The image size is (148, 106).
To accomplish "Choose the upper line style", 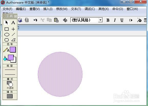I will [10, 70].
